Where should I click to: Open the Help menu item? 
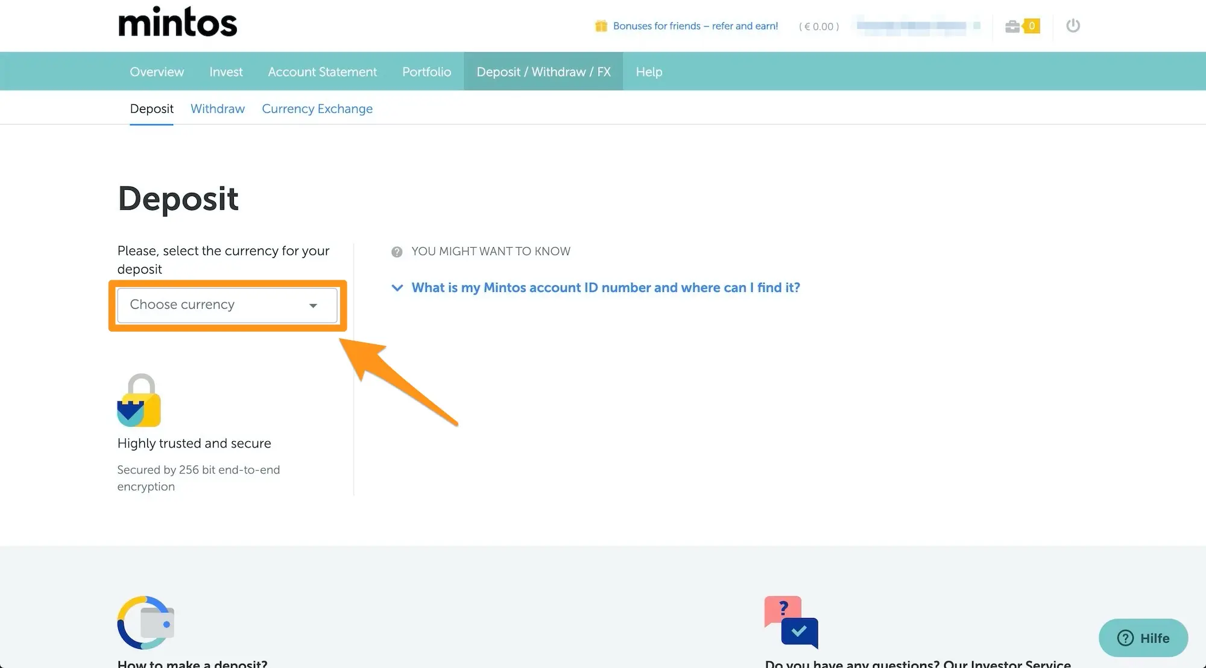649,72
